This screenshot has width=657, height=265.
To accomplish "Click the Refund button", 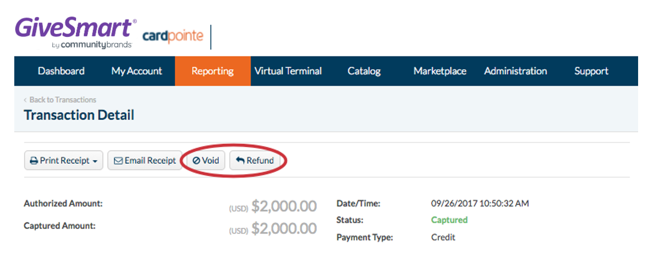I will pos(255,161).
